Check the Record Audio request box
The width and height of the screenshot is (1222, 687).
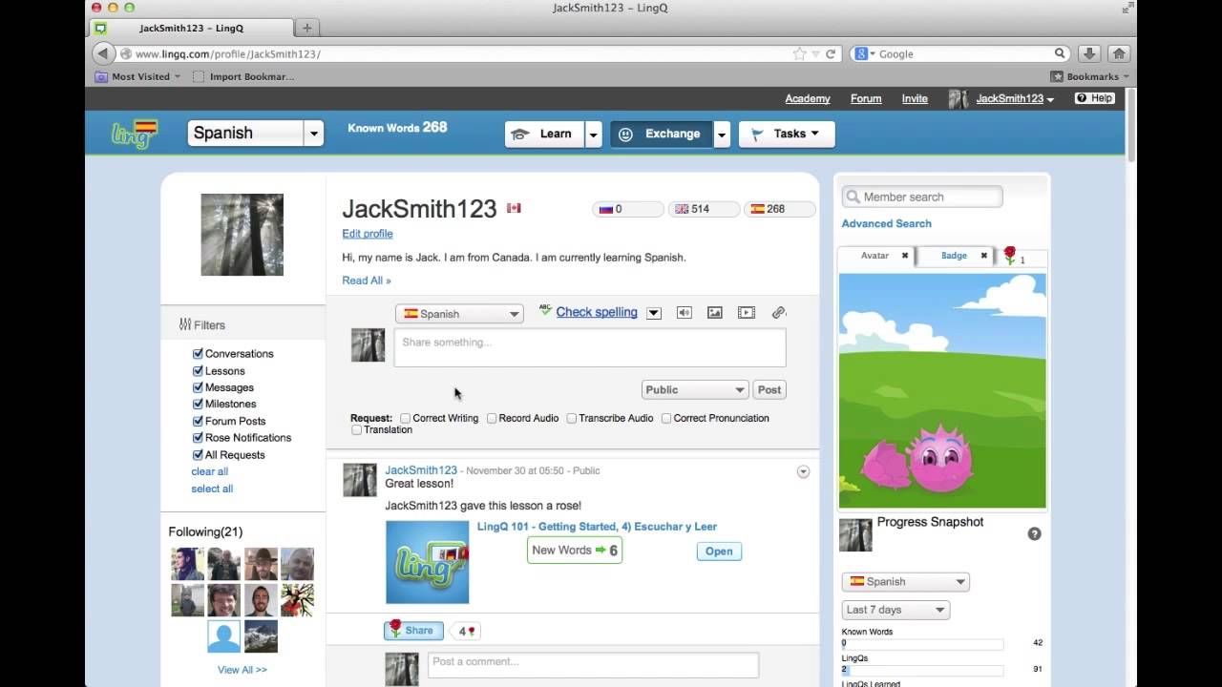coord(492,418)
